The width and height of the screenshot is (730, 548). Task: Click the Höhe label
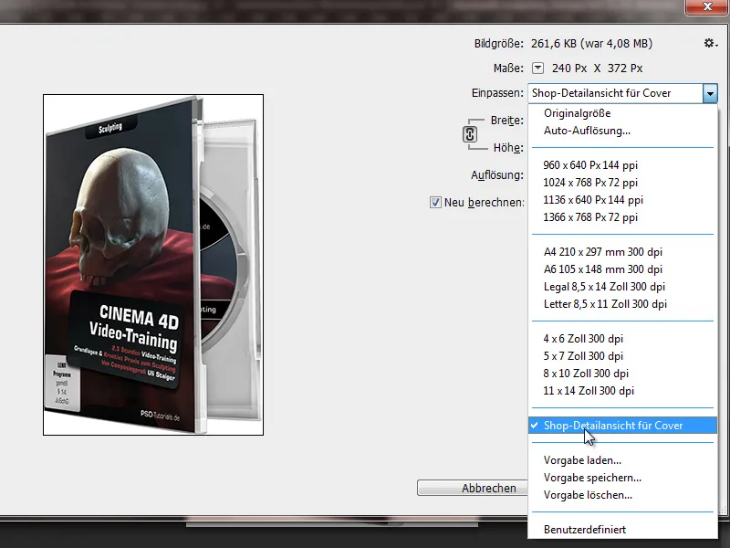[x=508, y=148]
